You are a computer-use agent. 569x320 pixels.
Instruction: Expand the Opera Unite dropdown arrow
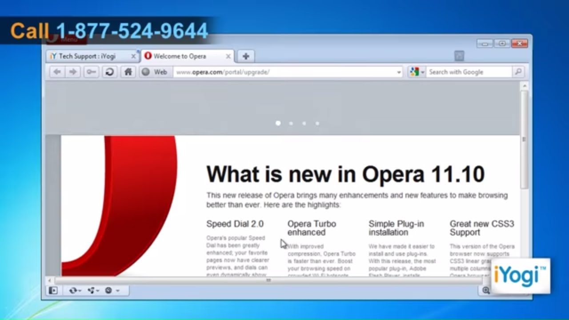(x=98, y=291)
